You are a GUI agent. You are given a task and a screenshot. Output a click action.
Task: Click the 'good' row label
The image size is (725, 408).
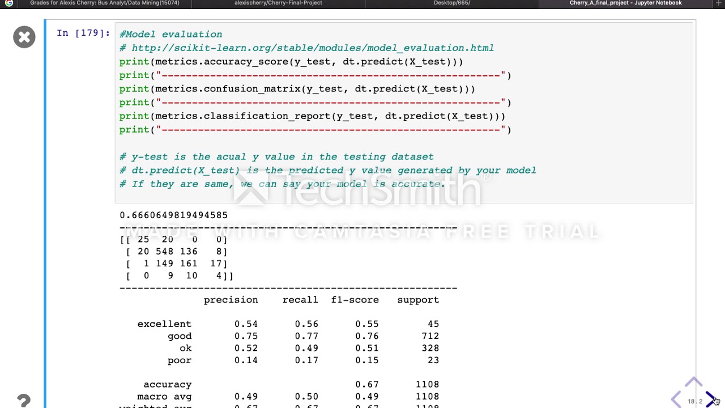(x=180, y=336)
